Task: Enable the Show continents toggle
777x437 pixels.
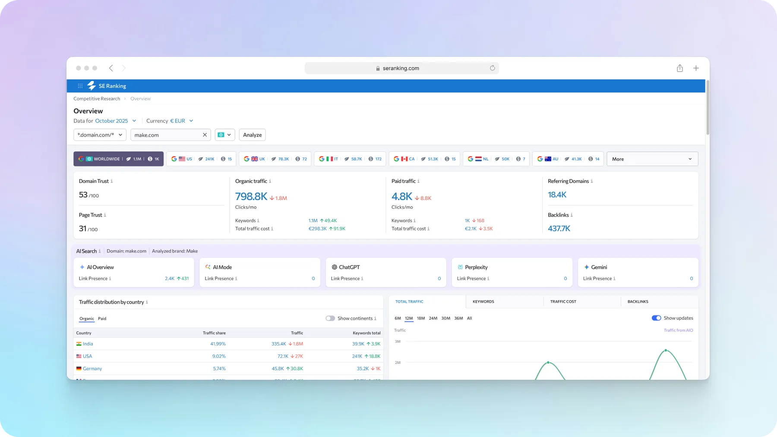Action: click(x=330, y=318)
